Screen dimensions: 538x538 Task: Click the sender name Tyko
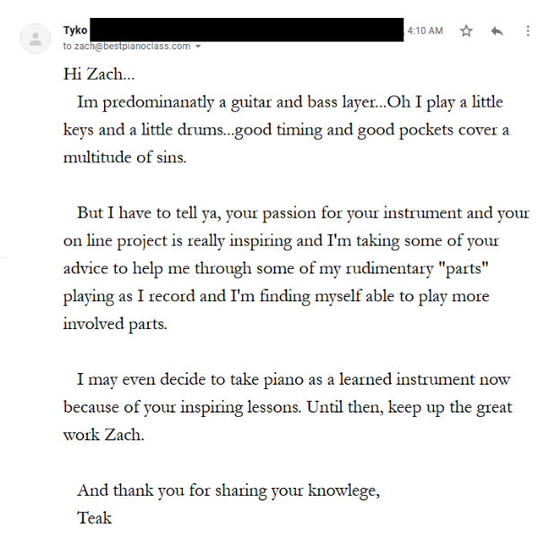75,30
